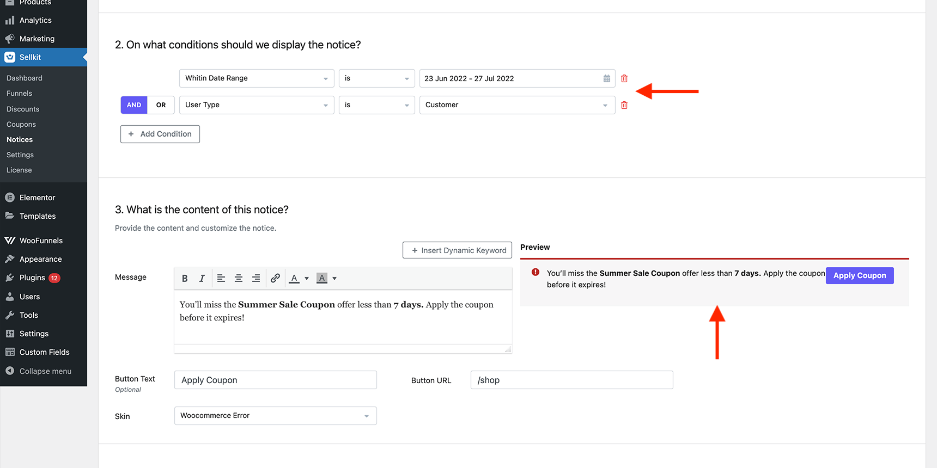Click the Bold formatting icon

point(185,278)
